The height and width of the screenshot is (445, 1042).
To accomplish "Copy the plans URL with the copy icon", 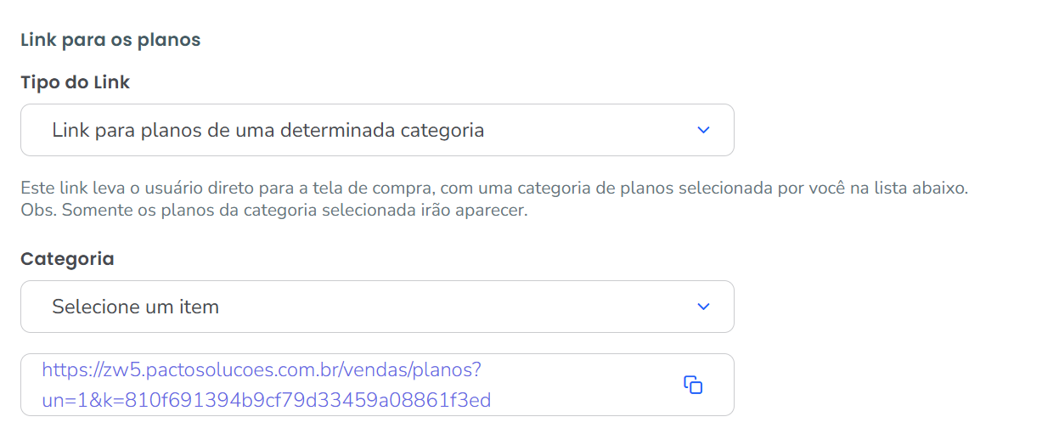I will (693, 385).
